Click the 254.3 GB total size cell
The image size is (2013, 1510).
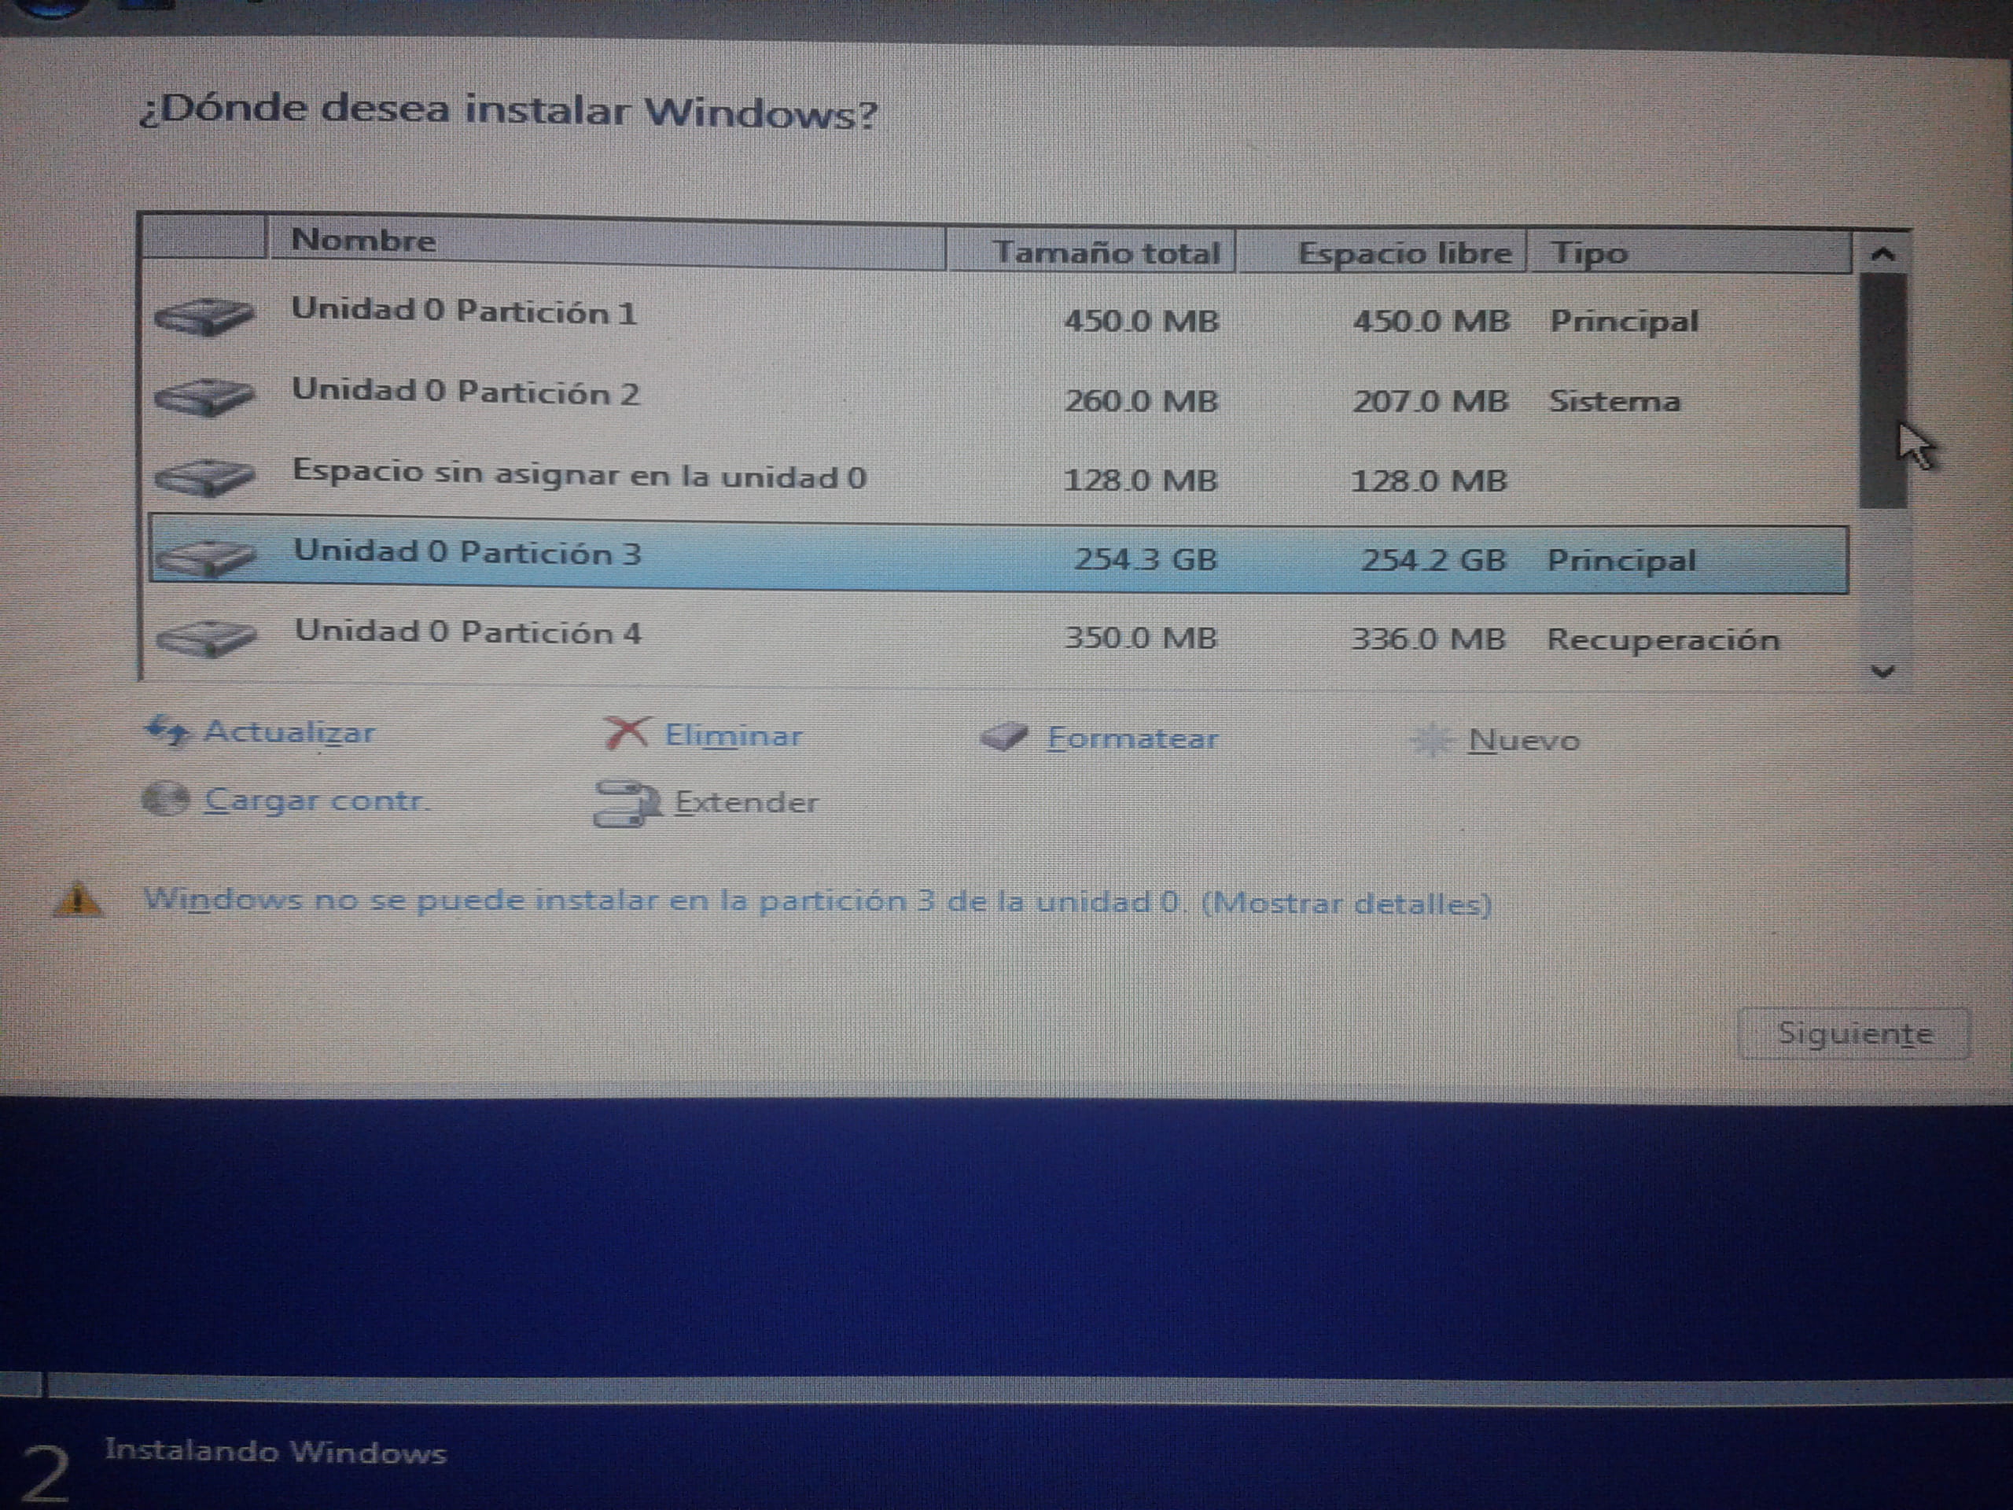(x=1146, y=559)
